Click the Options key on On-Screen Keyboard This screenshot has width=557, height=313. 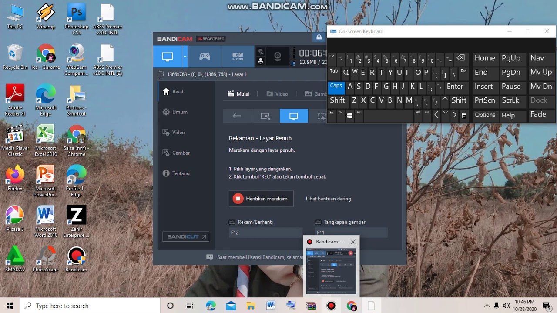click(x=485, y=115)
